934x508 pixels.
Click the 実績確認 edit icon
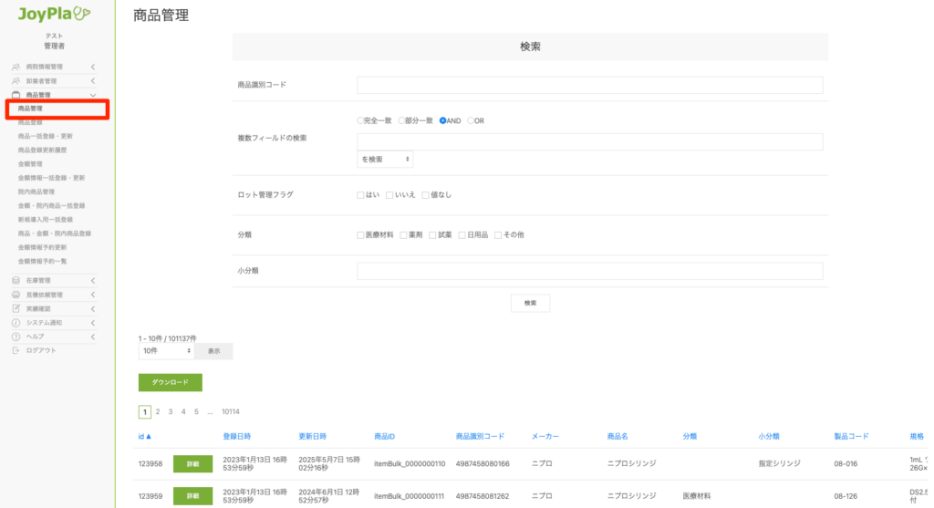(16, 308)
